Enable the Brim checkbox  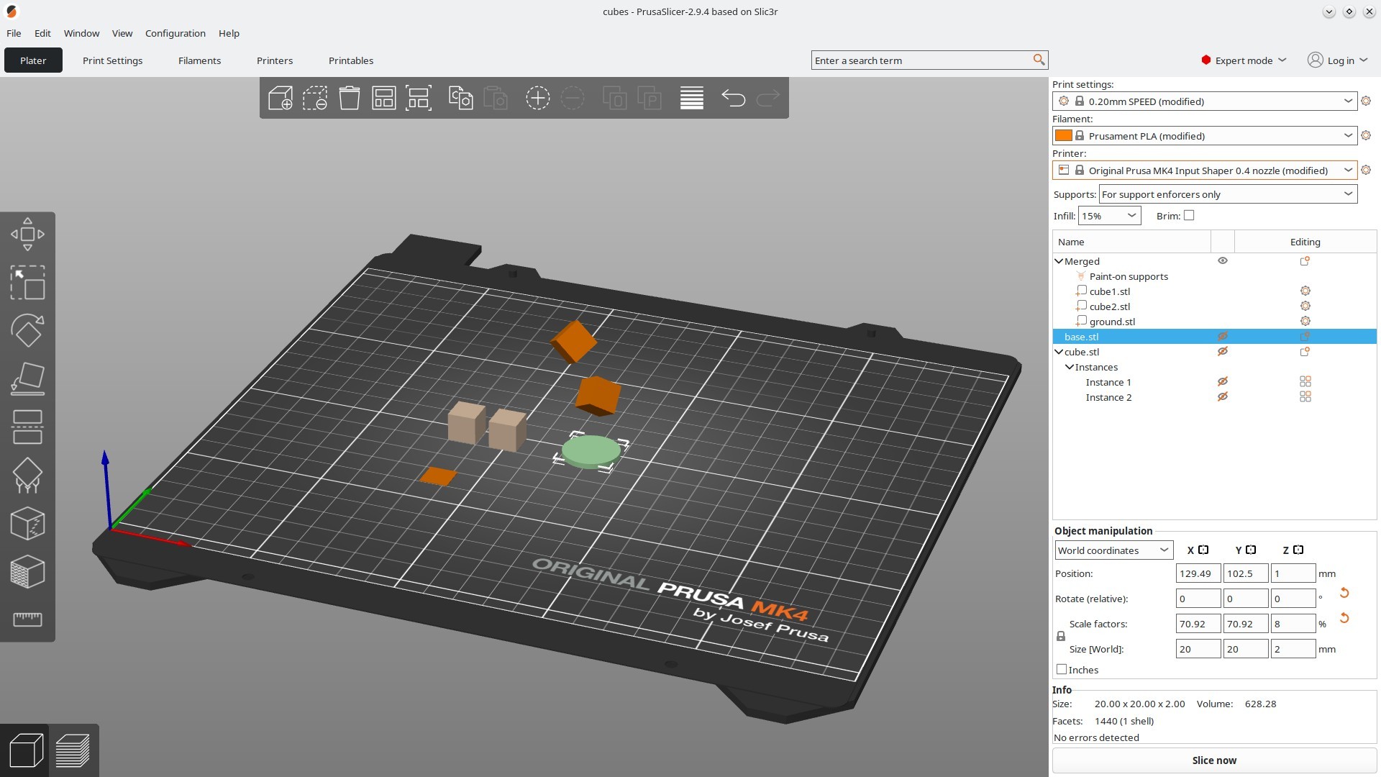point(1189,215)
